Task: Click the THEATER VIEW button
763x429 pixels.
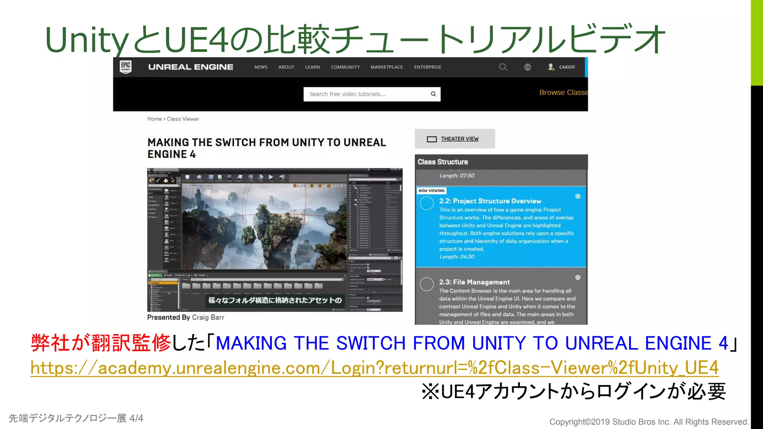Action: tap(455, 139)
